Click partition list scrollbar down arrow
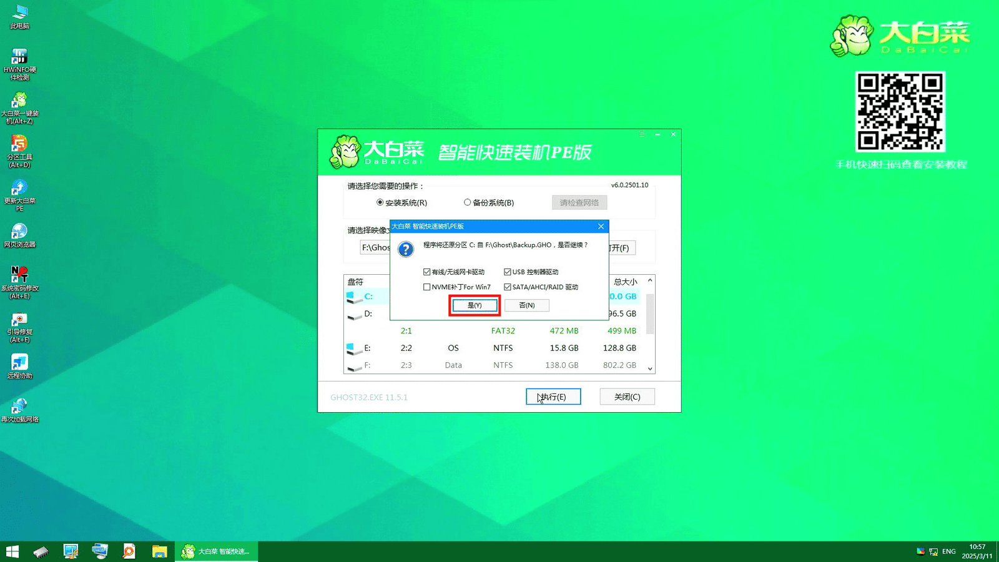 pos(650,369)
